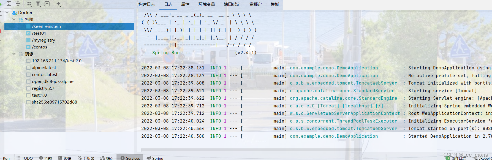Open the Spring tool window
The image size is (492, 160).
pyautogui.click(x=155, y=158)
